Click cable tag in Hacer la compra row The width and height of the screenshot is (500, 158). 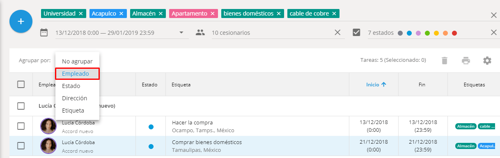[486, 126]
